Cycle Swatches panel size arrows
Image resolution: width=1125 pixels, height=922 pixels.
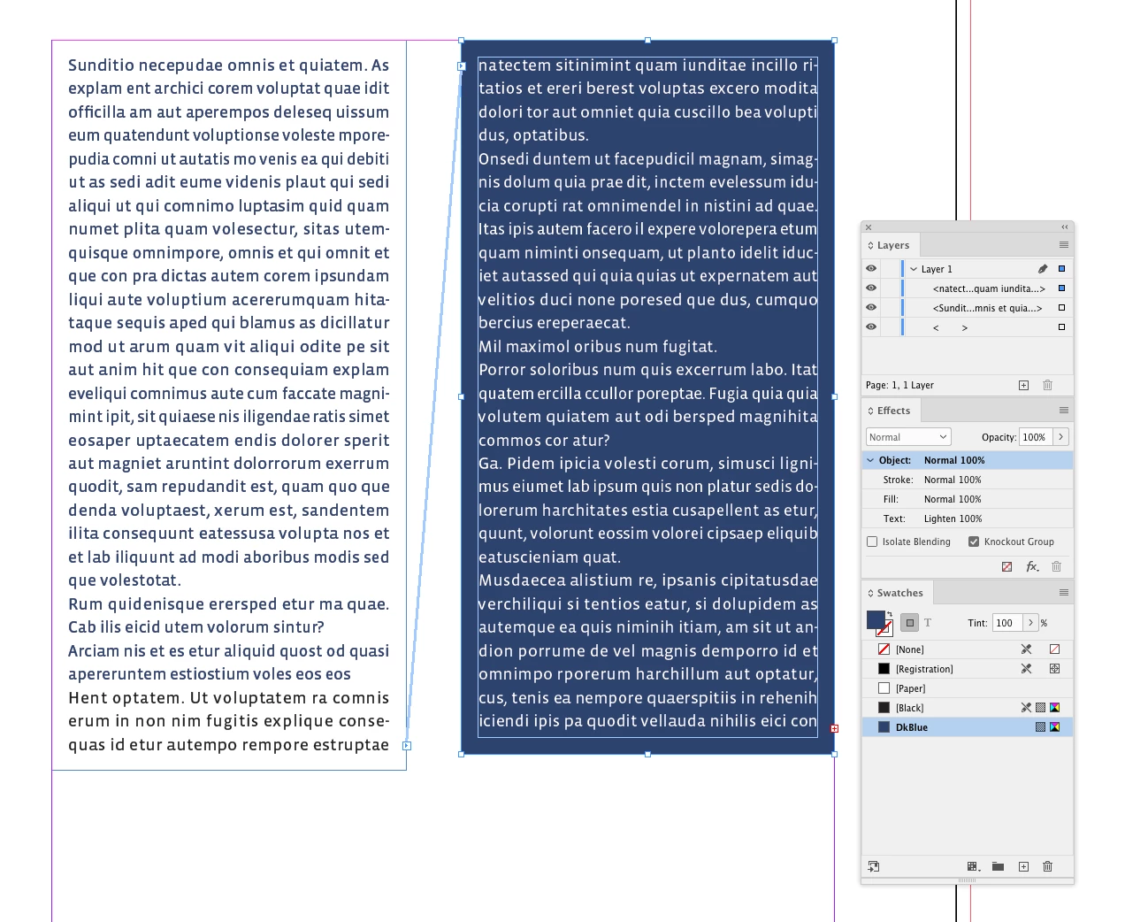click(870, 593)
